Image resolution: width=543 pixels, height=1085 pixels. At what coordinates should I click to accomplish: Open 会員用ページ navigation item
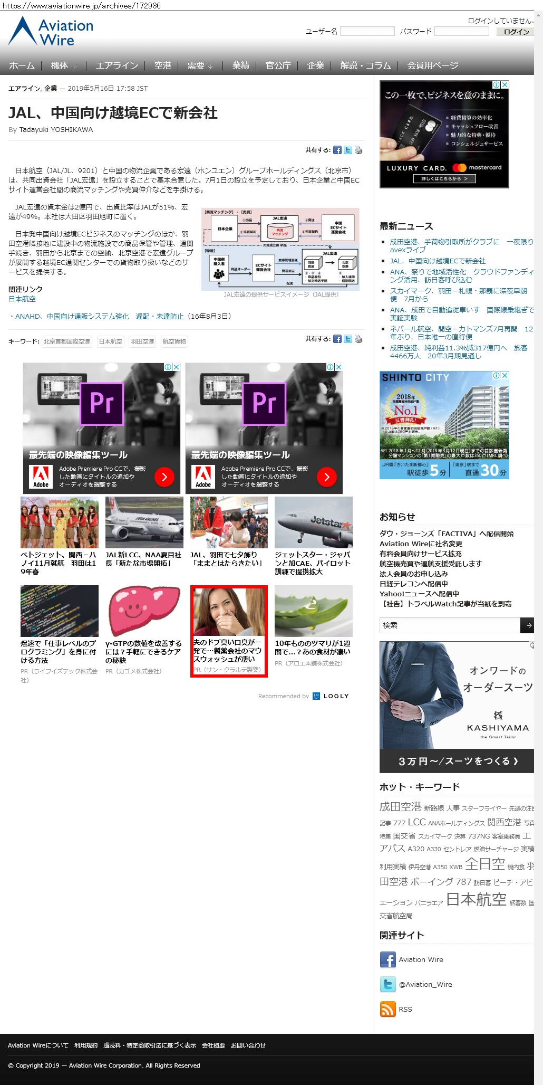tap(432, 65)
